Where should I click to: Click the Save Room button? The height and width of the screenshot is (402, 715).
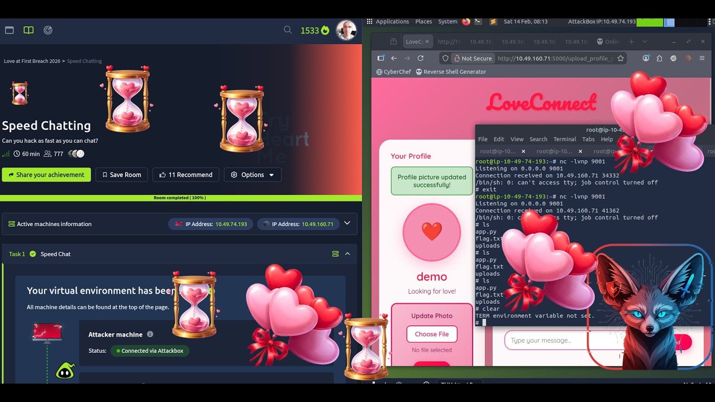coord(121,175)
